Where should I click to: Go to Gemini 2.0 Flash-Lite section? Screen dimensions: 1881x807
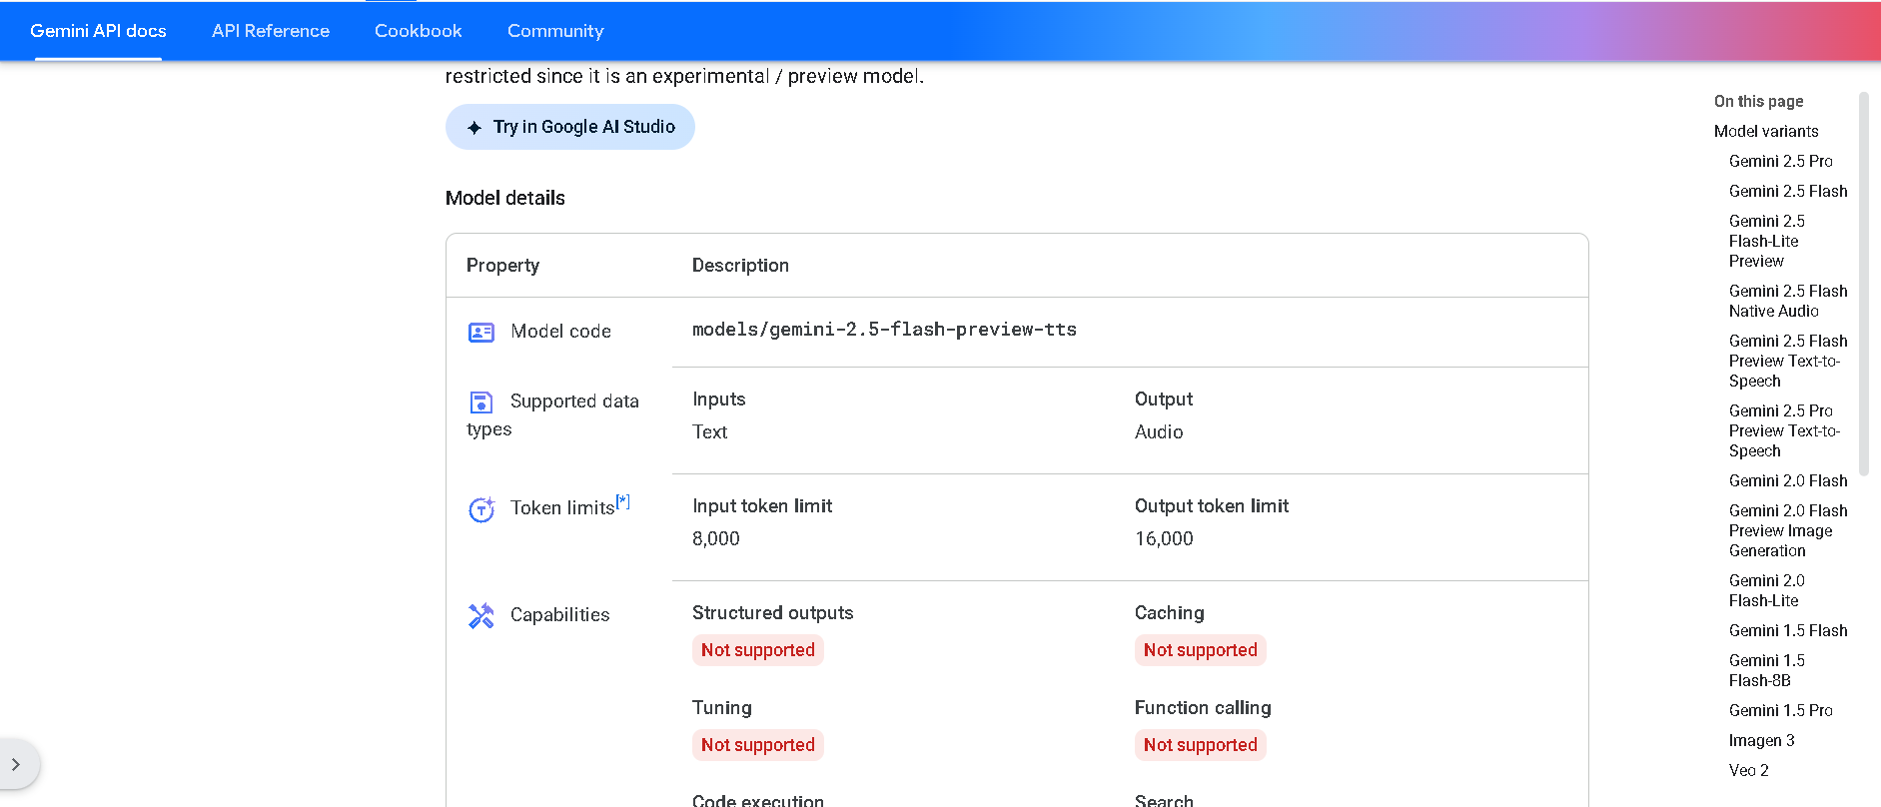1766,590
